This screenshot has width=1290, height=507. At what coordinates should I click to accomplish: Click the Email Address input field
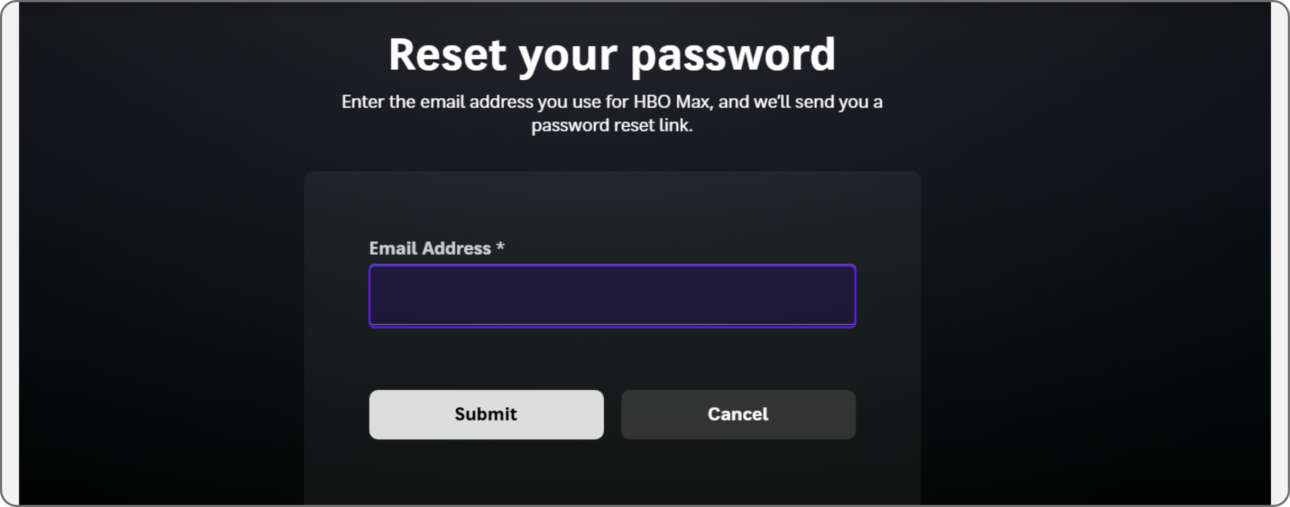click(612, 296)
